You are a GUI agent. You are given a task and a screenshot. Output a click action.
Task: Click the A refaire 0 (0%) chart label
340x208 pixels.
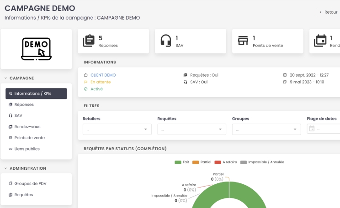coord(189,187)
